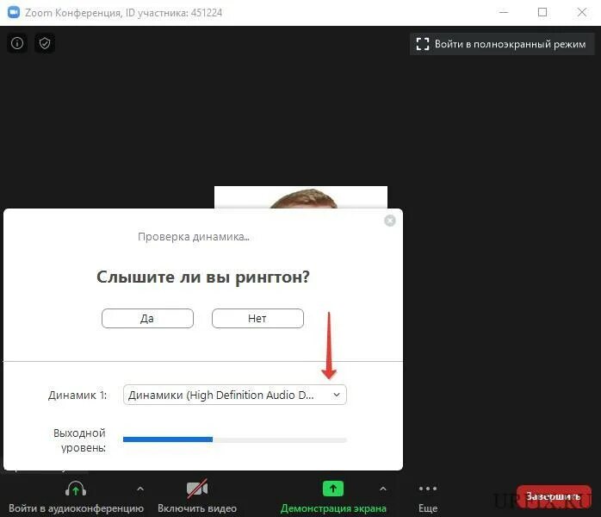Turn on video camera icon
The width and height of the screenshot is (601, 517).
click(x=197, y=489)
